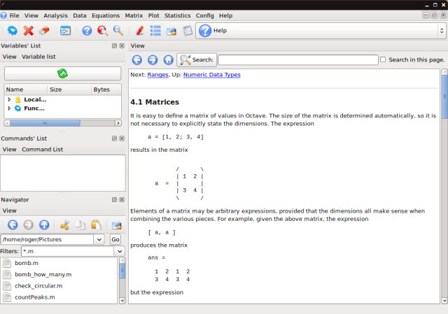Image resolution: width=448 pixels, height=314 pixels.
Task: Navigate back in the Navigator panel
Action: click(x=13, y=225)
